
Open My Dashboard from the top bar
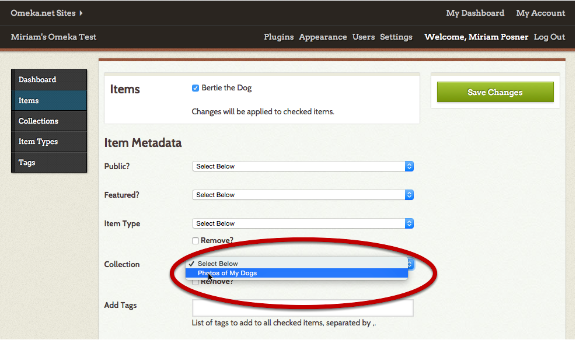coord(475,13)
